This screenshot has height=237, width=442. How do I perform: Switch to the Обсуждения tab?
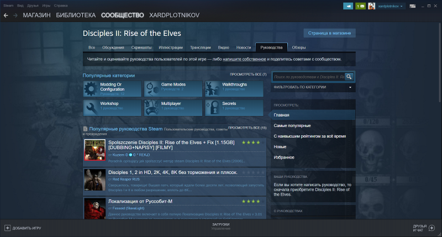(x=113, y=48)
